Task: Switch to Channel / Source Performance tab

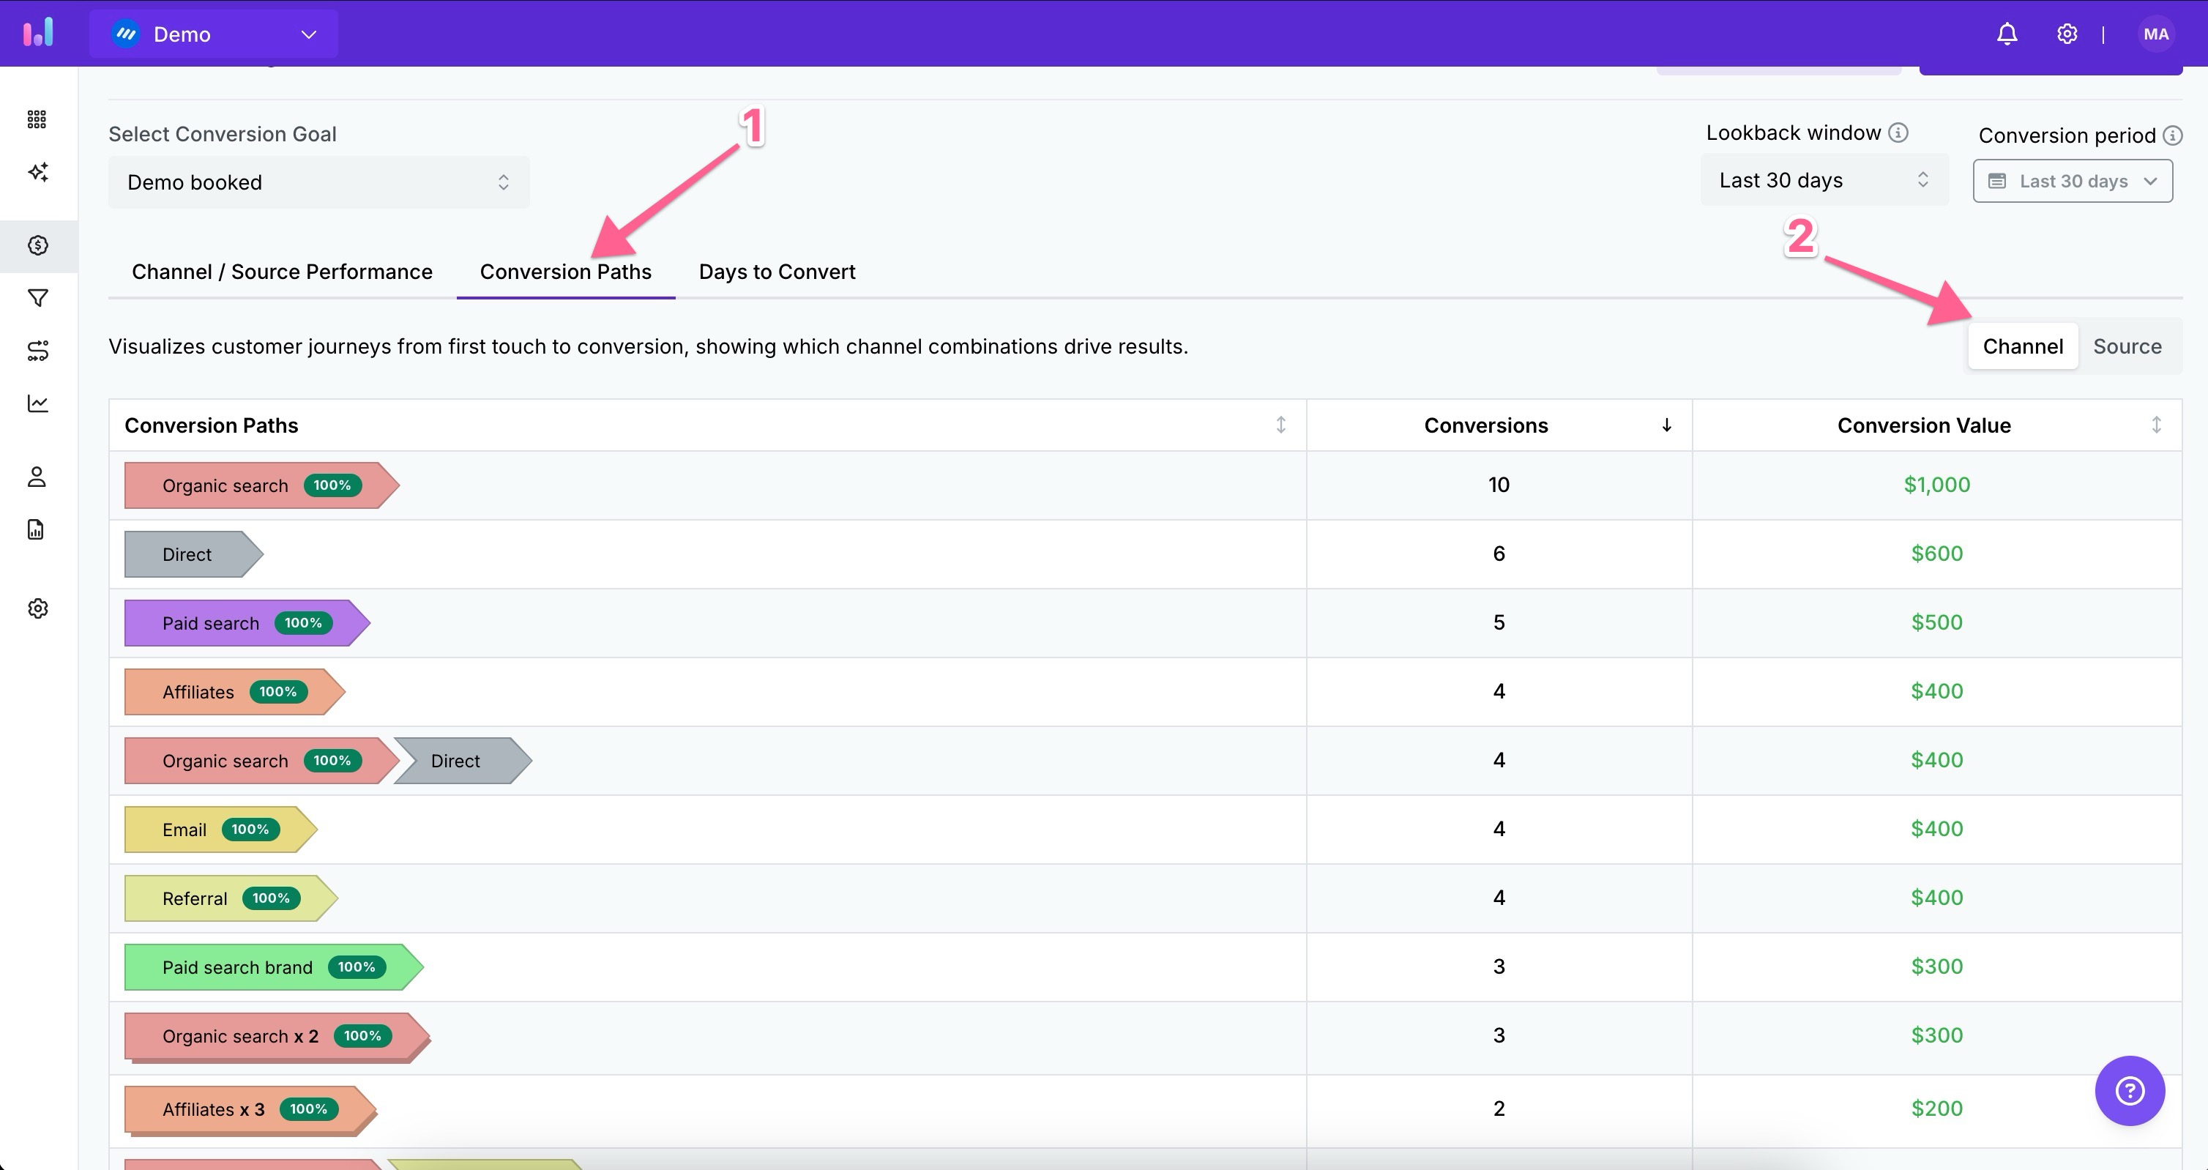Action: (282, 272)
